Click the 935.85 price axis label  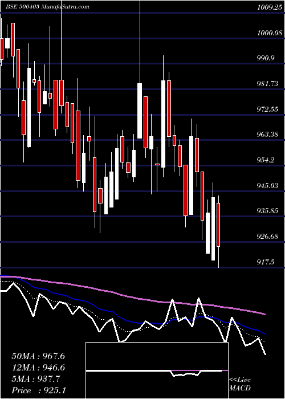click(x=267, y=211)
